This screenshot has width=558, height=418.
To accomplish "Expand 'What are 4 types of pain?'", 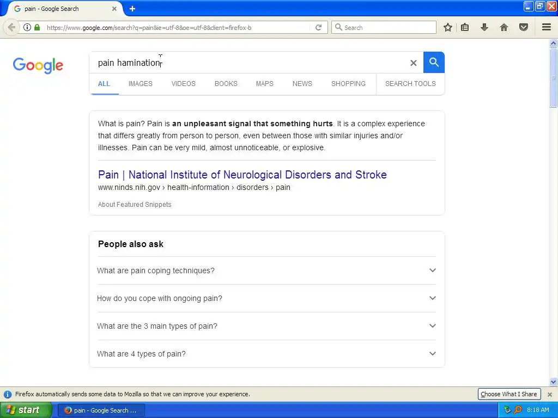I will pos(266,354).
